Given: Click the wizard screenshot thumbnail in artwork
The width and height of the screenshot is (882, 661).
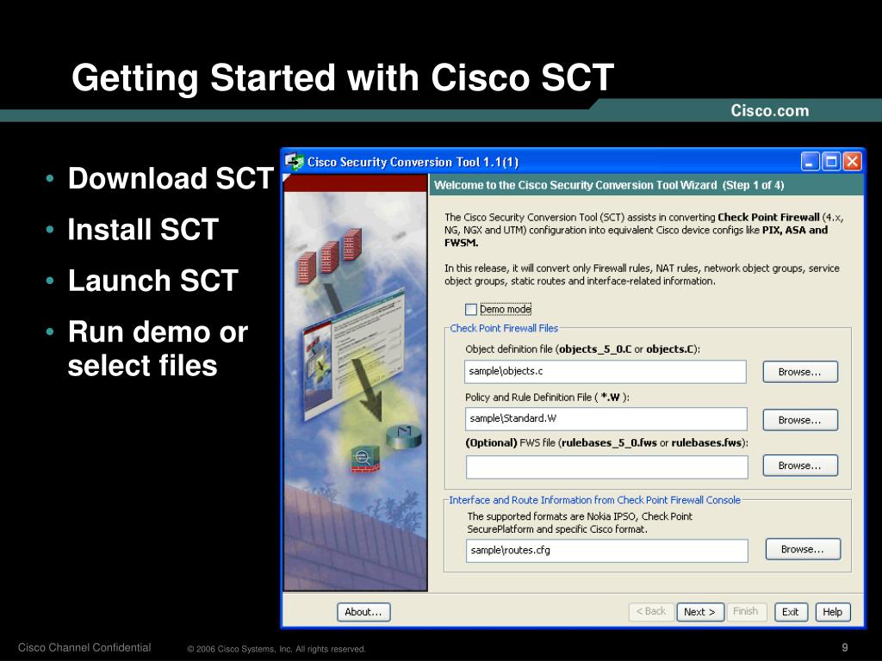Looking at the screenshot, I should point(353,354).
